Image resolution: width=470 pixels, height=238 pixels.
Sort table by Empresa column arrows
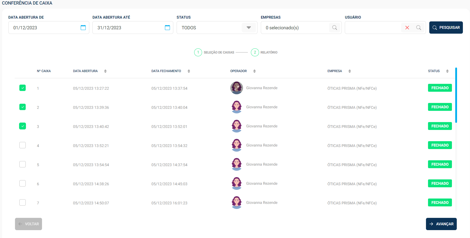pyautogui.click(x=350, y=71)
